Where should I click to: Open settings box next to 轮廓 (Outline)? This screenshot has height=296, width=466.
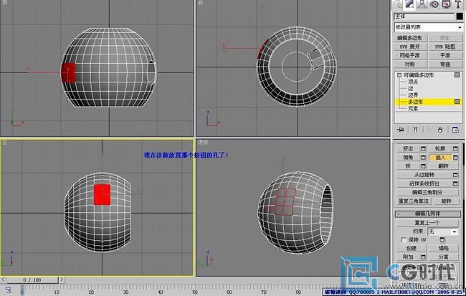pyautogui.click(x=455, y=148)
